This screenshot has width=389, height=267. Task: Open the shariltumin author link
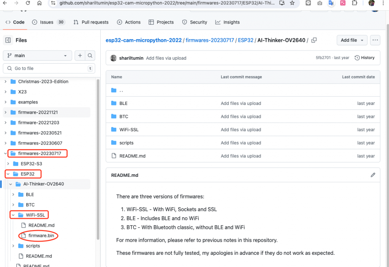point(131,58)
